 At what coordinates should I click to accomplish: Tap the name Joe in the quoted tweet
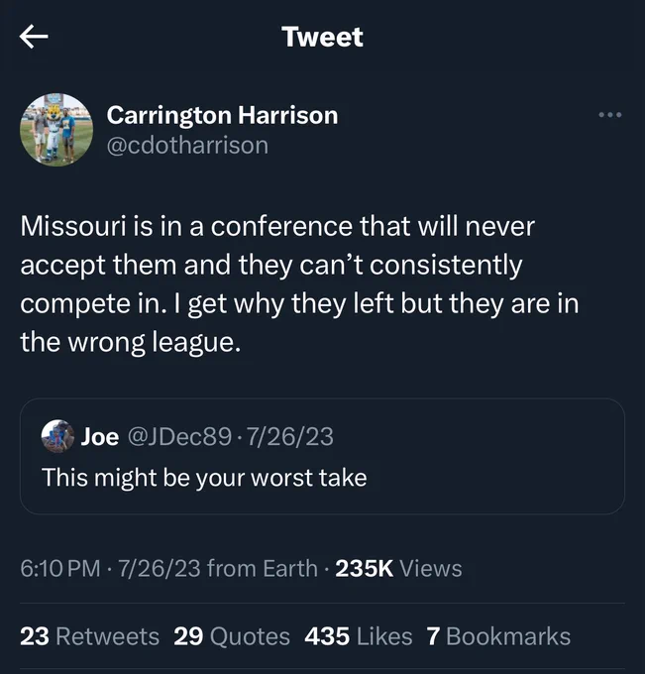pyautogui.click(x=100, y=437)
